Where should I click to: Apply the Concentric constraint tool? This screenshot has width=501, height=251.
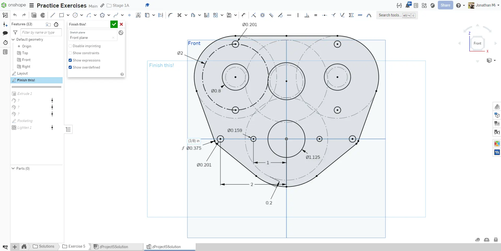coord(263,15)
